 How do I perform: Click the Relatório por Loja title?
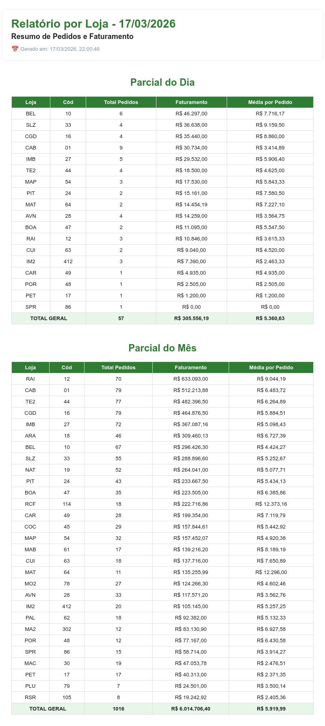[x=93, y=24]
